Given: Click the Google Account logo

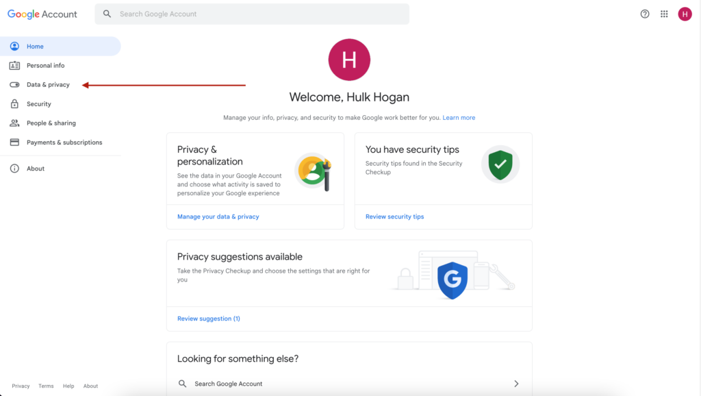Looking at the screenshot, I should (x=42, y=14).
